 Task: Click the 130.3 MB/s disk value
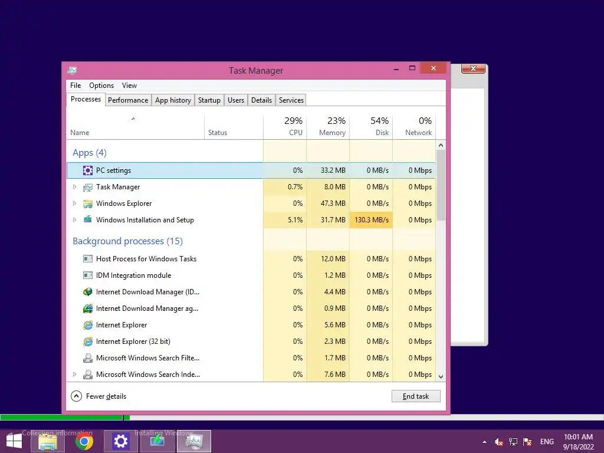coord(372,220)
